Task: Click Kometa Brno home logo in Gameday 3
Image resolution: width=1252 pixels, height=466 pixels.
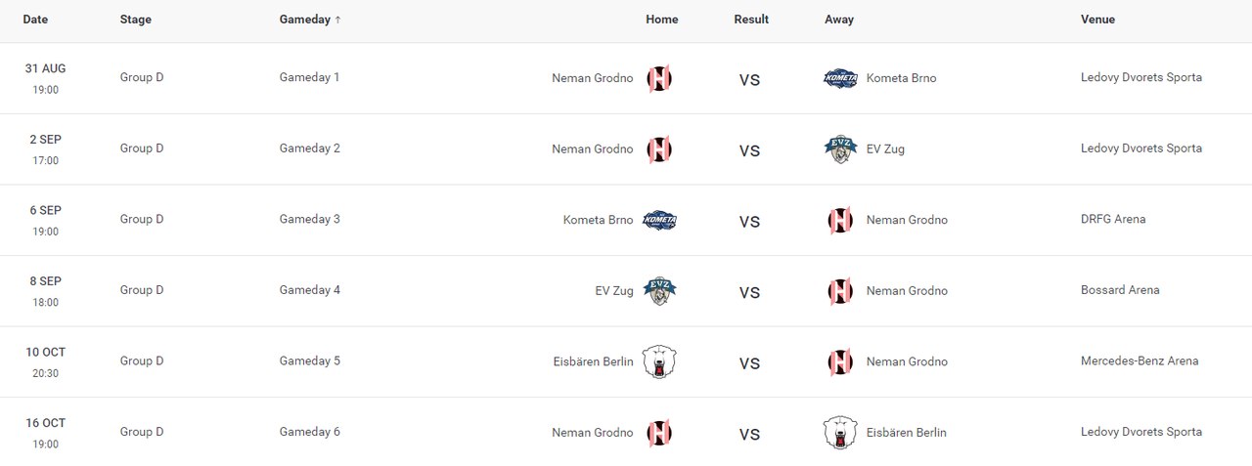Action: (659, 221)
